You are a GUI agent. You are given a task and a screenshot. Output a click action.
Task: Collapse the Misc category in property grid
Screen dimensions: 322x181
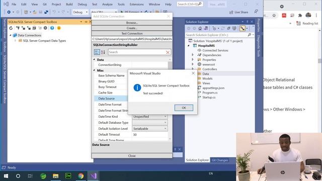click(x=94, y=70)
